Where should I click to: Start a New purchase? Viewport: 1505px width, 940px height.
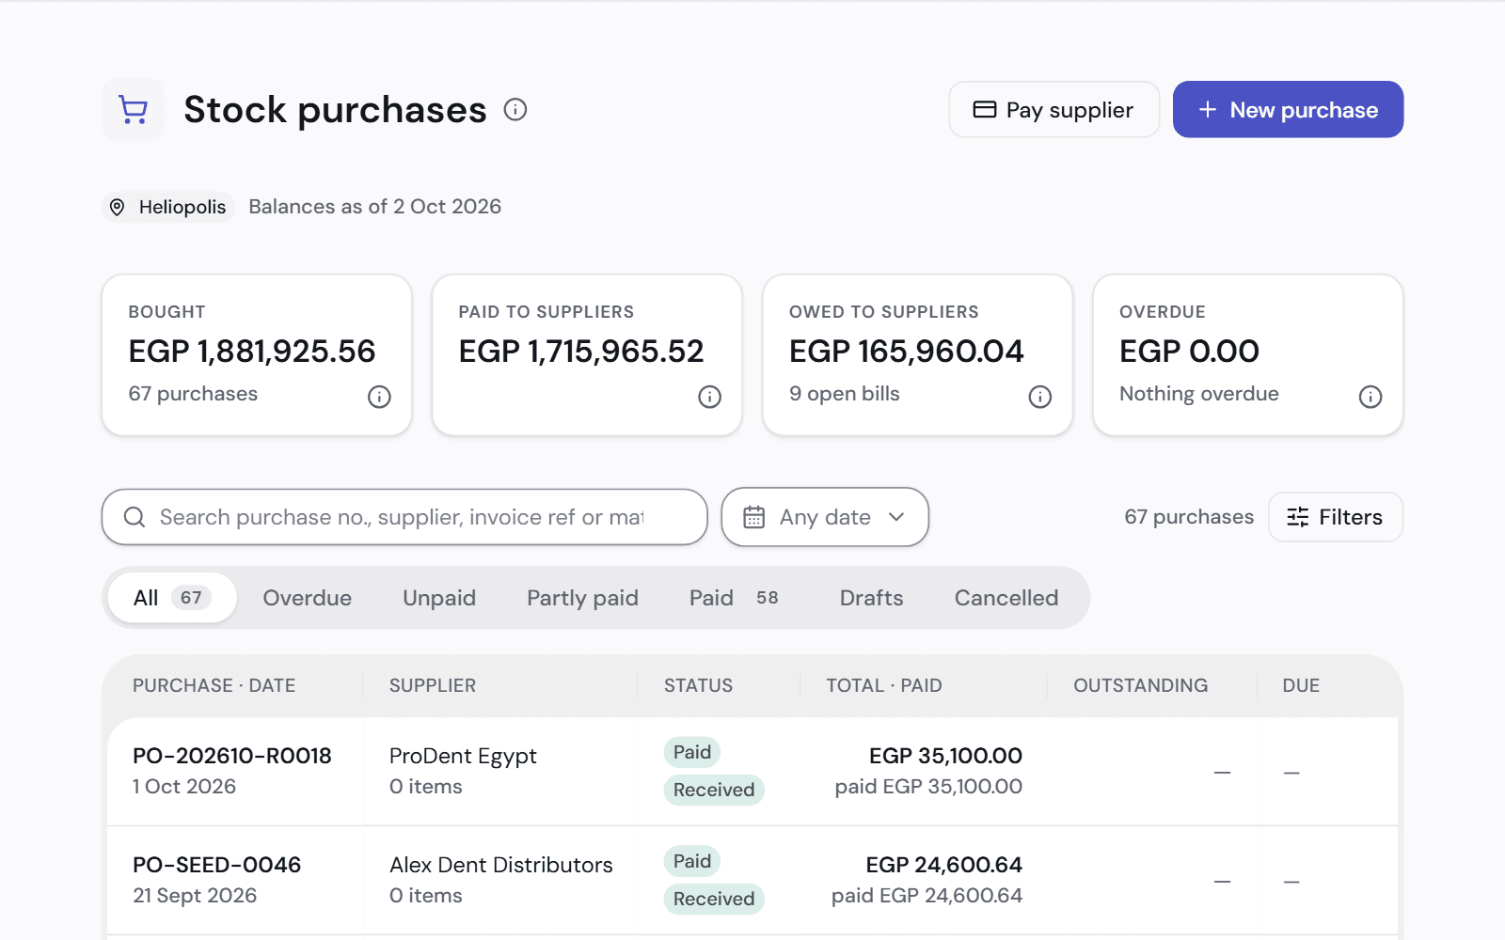[x=1288, y=110]
